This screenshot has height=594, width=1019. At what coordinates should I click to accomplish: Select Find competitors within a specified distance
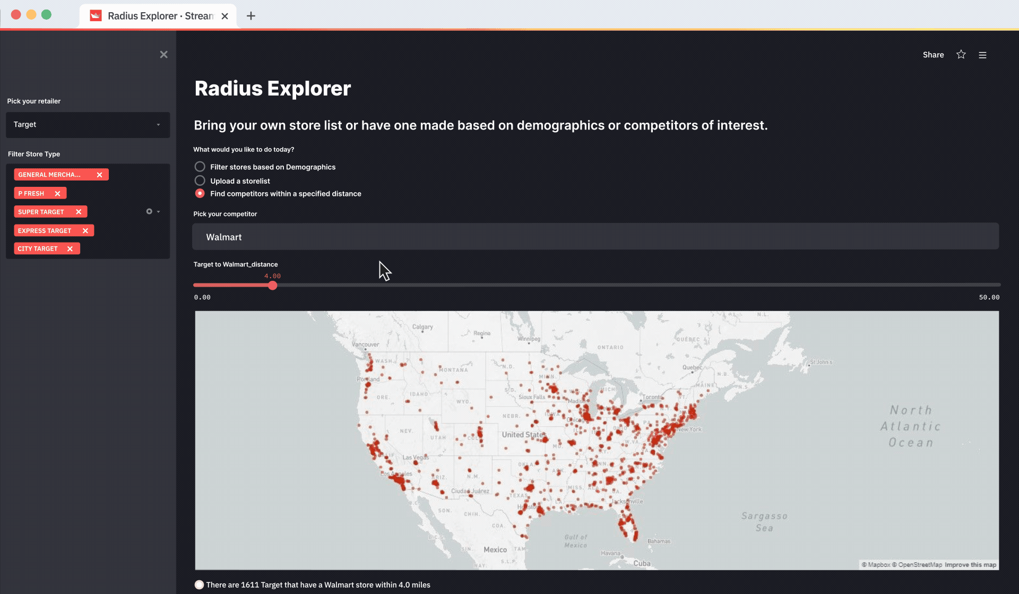200,193
